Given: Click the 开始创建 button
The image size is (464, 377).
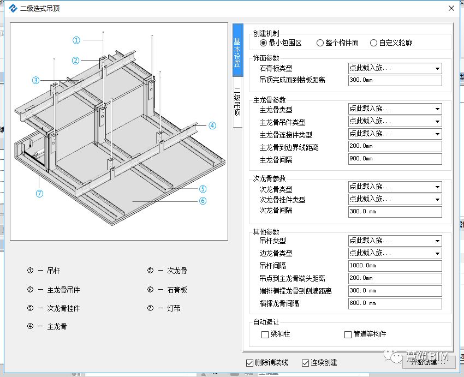Looking at the screenshot, I should [429, 362].
